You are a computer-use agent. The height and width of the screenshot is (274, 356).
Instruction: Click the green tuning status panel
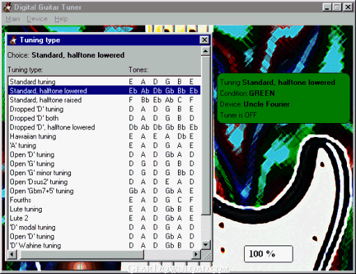(283, 98)
